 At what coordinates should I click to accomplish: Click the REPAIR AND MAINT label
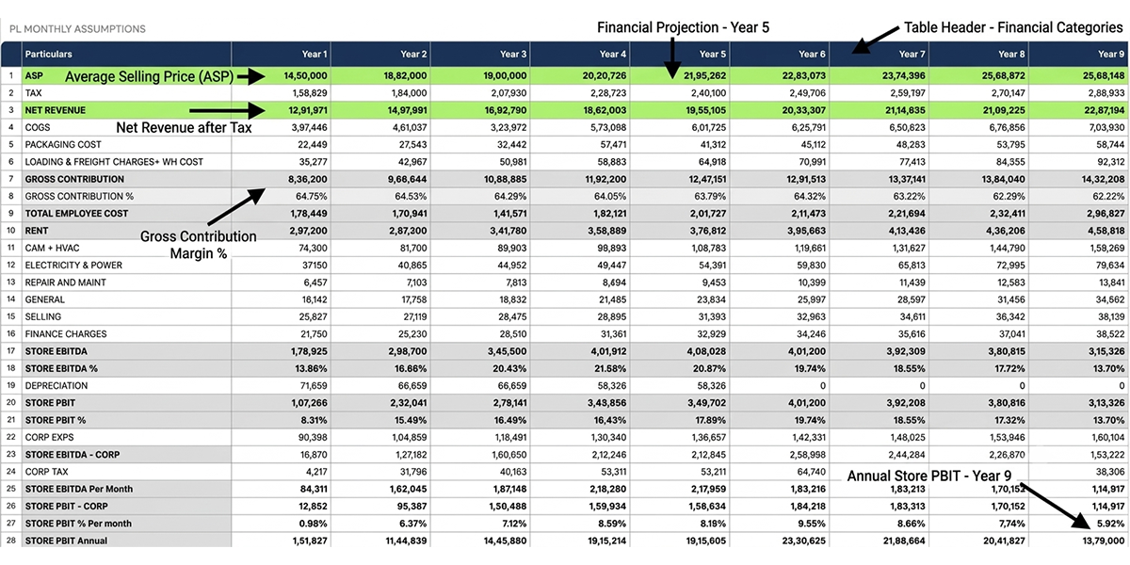(x=65, y=282)
